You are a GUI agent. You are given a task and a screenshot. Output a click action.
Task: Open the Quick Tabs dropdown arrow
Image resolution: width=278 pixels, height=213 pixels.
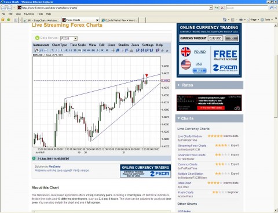[20, 20]
